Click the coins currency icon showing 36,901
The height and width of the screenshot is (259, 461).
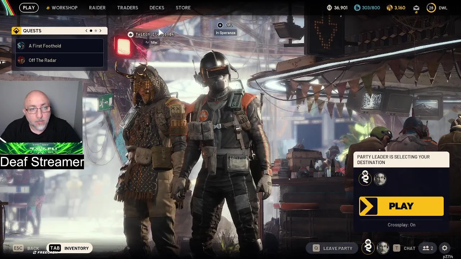[x=329, y=8]
